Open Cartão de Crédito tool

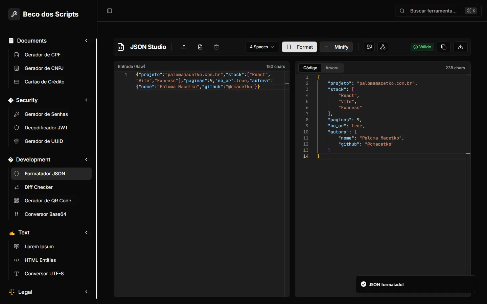tap(51, 82)
